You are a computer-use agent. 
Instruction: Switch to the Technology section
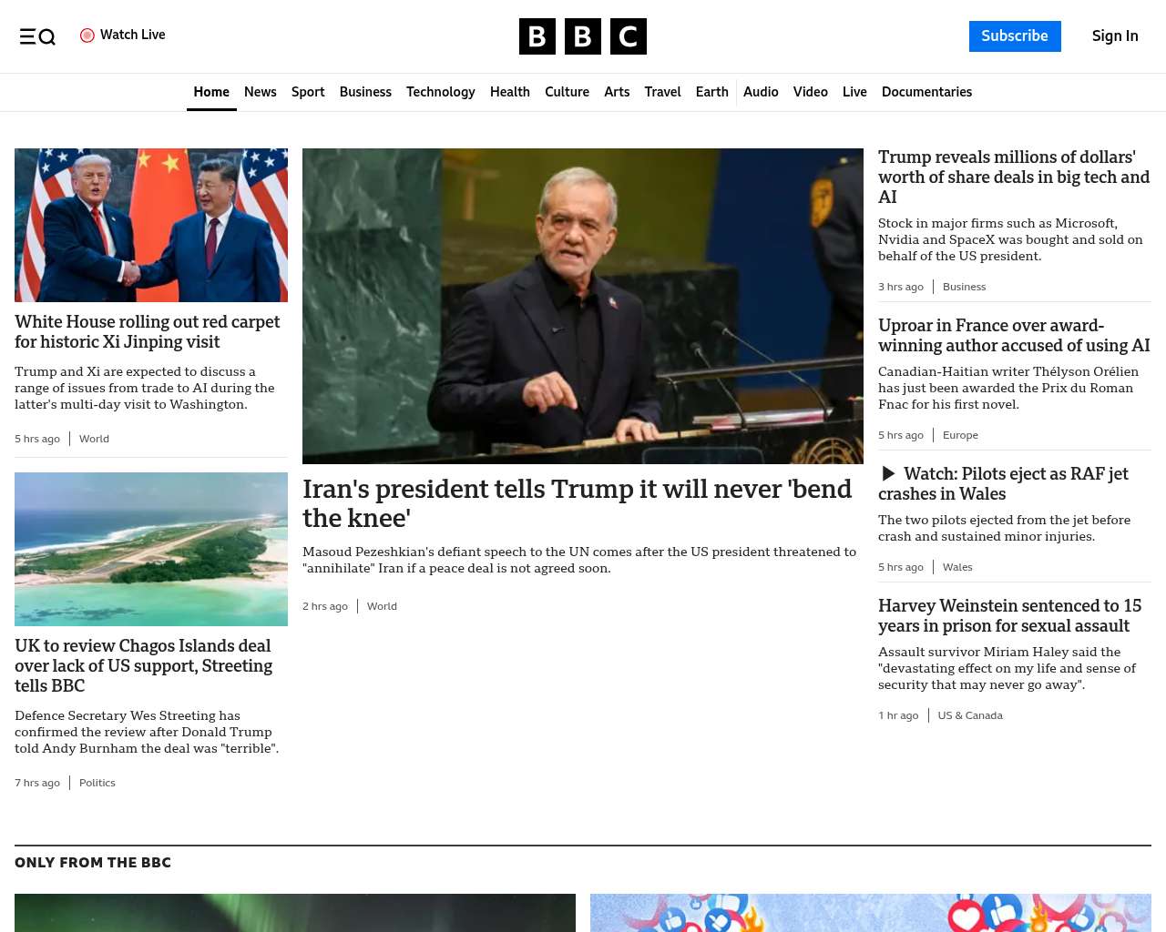(x=441, y=92)
